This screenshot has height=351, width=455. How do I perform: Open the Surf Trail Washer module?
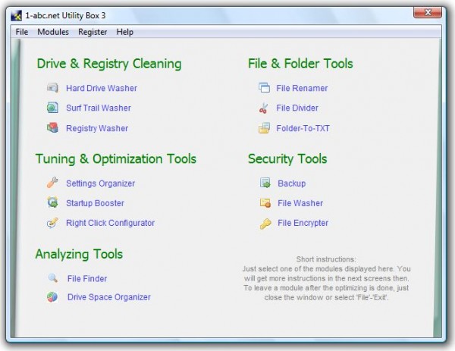[x=99, y=108]
